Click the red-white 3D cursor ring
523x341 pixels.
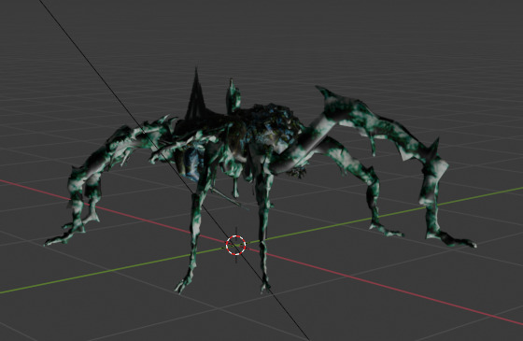click(x=235, y=245)
